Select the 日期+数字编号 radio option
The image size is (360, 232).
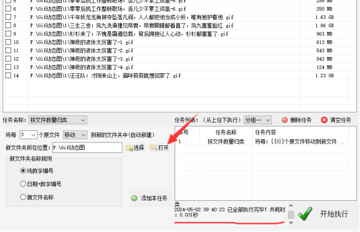tap(23, 184)
